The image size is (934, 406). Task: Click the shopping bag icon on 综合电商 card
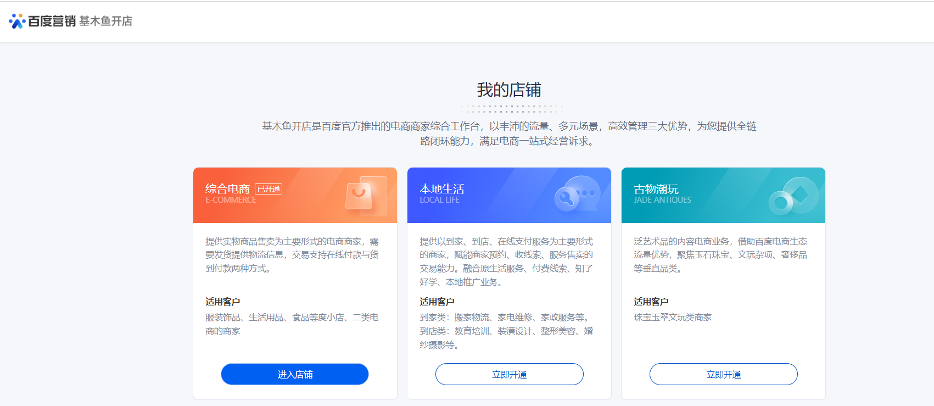(x=366, y=196)
